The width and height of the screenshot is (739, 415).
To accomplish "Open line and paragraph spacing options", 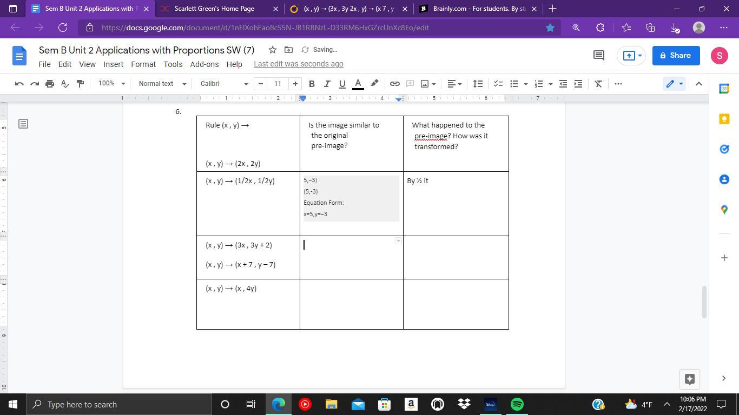I will [x=478, y=84].
